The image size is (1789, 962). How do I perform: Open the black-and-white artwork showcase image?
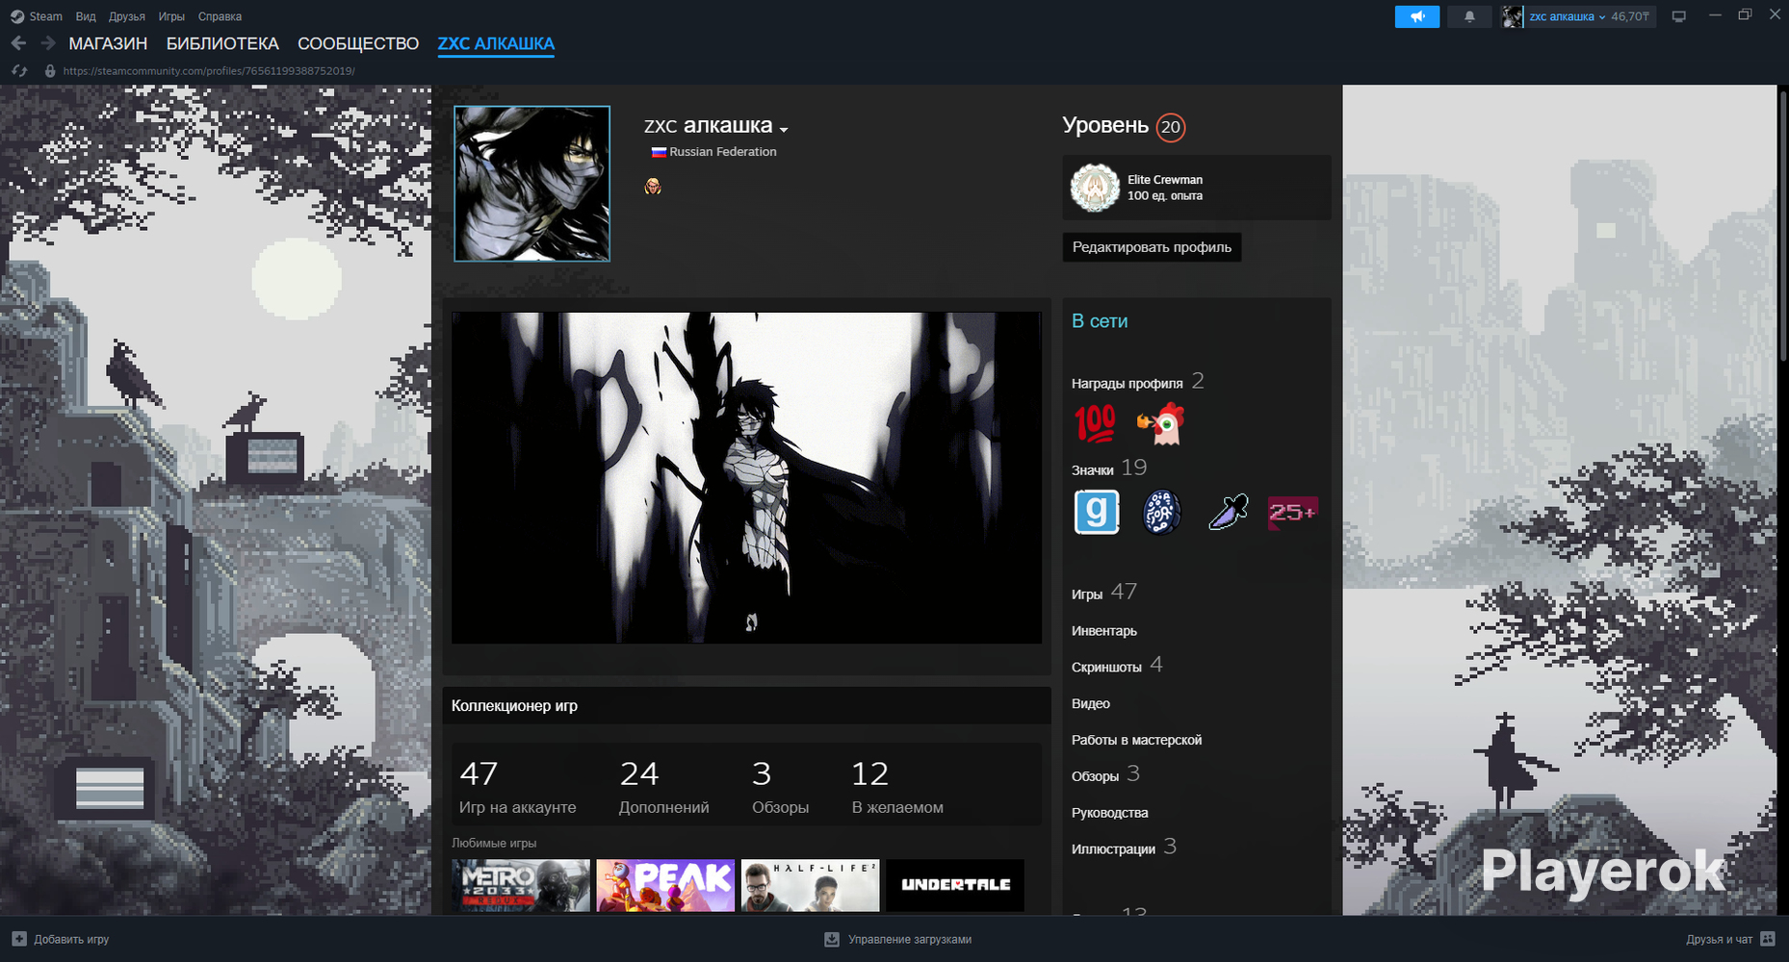(x=746, y=477)
